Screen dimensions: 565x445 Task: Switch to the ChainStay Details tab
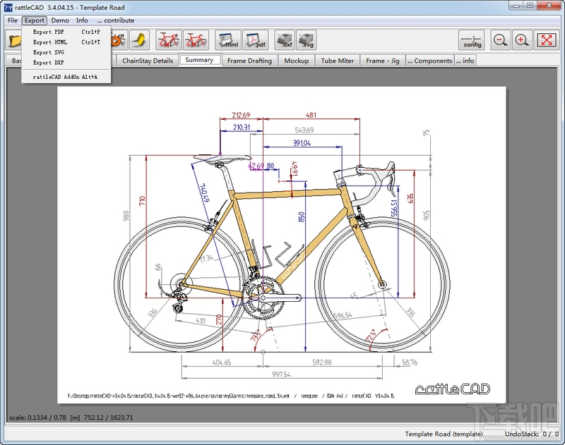click(x=148, y=61)
